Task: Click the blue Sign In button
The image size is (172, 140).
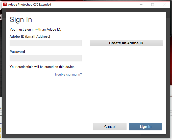Action: (145, 127)
